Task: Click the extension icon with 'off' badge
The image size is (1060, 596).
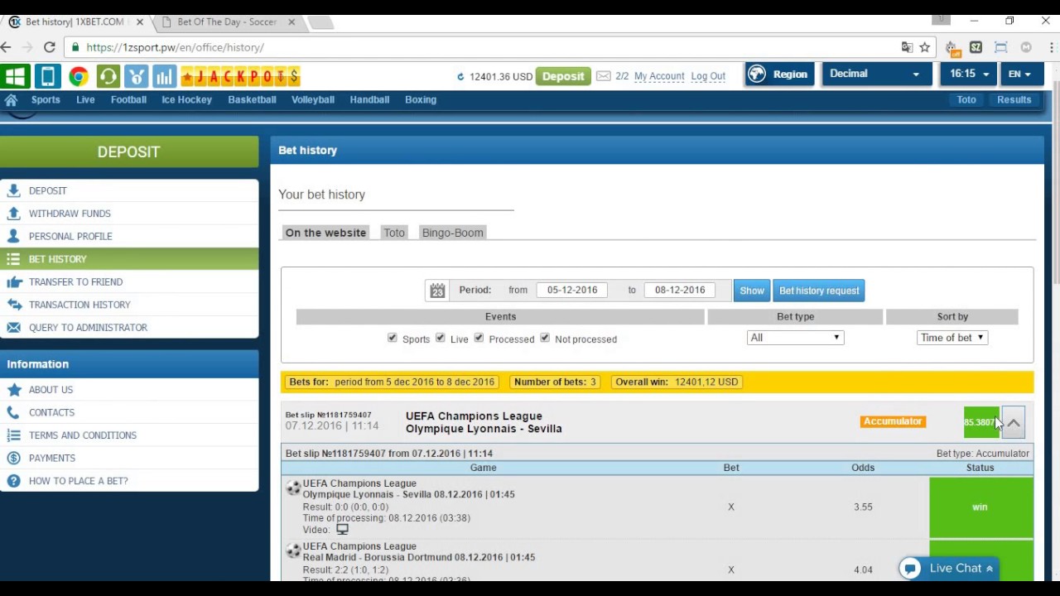Action: [952, 48]
